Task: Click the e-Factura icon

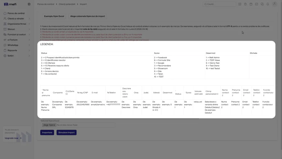Action: coord(5,40)
